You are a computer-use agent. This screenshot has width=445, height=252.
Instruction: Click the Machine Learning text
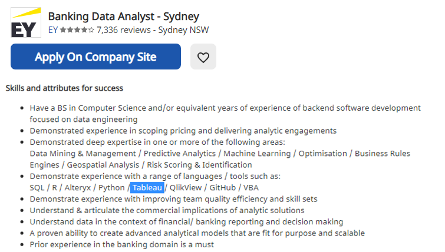[257, 154]
